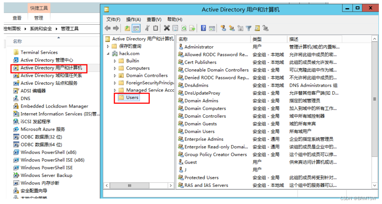The width and height of the screenshot is (382, 204).
Task: Sort by 名称 column in AD list
Action: [214, 39]
